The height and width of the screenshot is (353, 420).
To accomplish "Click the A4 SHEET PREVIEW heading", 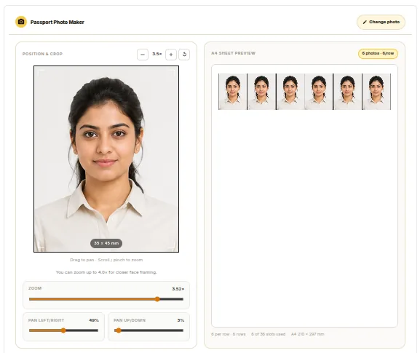I will [234, 53].
